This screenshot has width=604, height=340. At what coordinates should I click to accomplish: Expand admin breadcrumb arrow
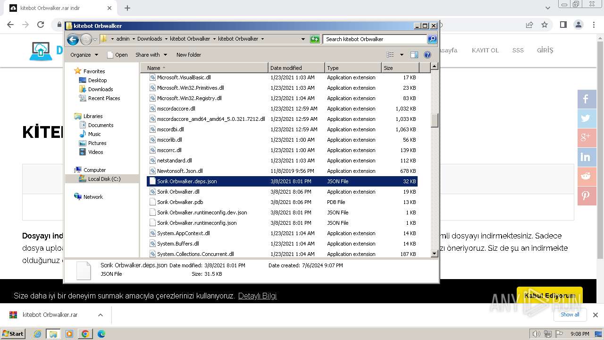(134, 39)
